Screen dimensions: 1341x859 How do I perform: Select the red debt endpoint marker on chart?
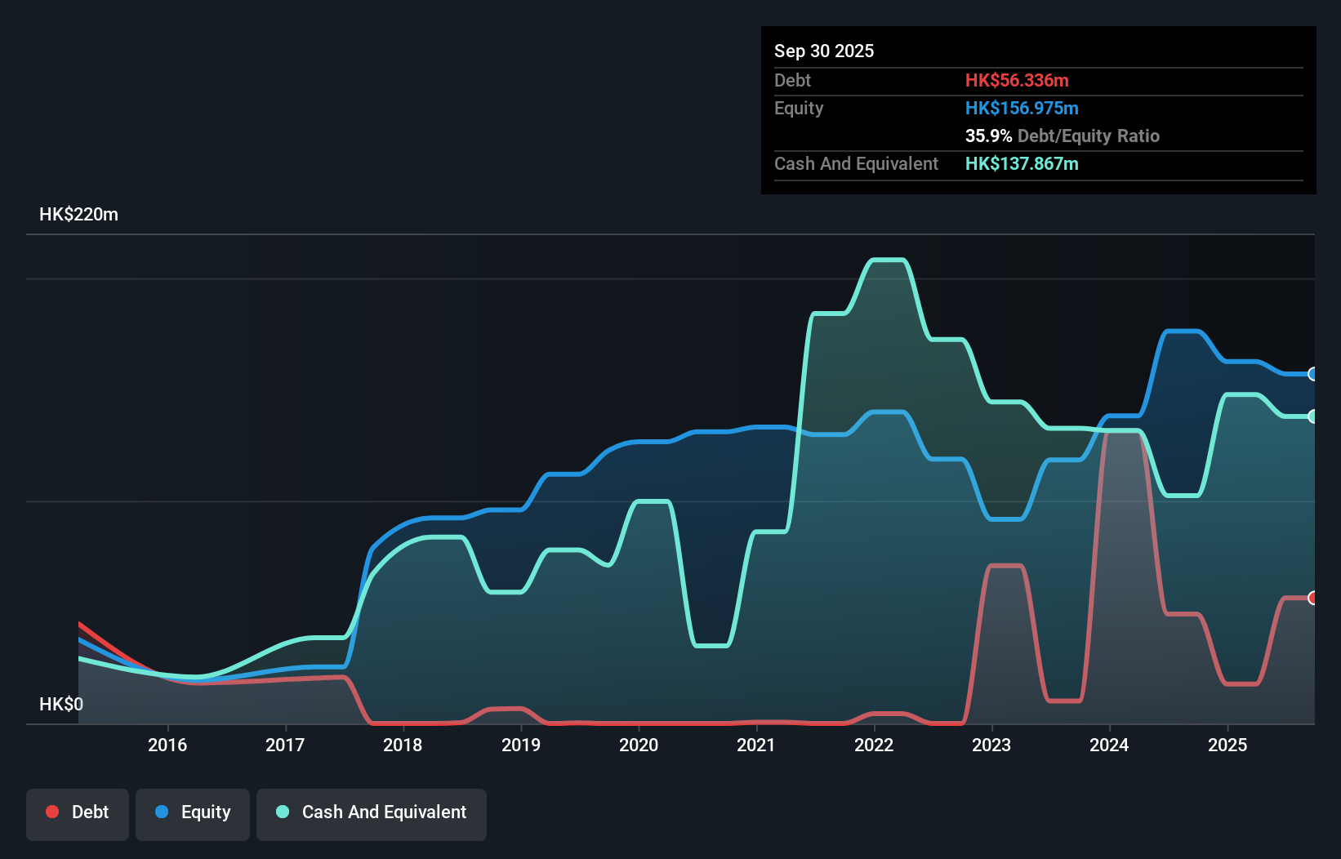[x=1312, y=599]
